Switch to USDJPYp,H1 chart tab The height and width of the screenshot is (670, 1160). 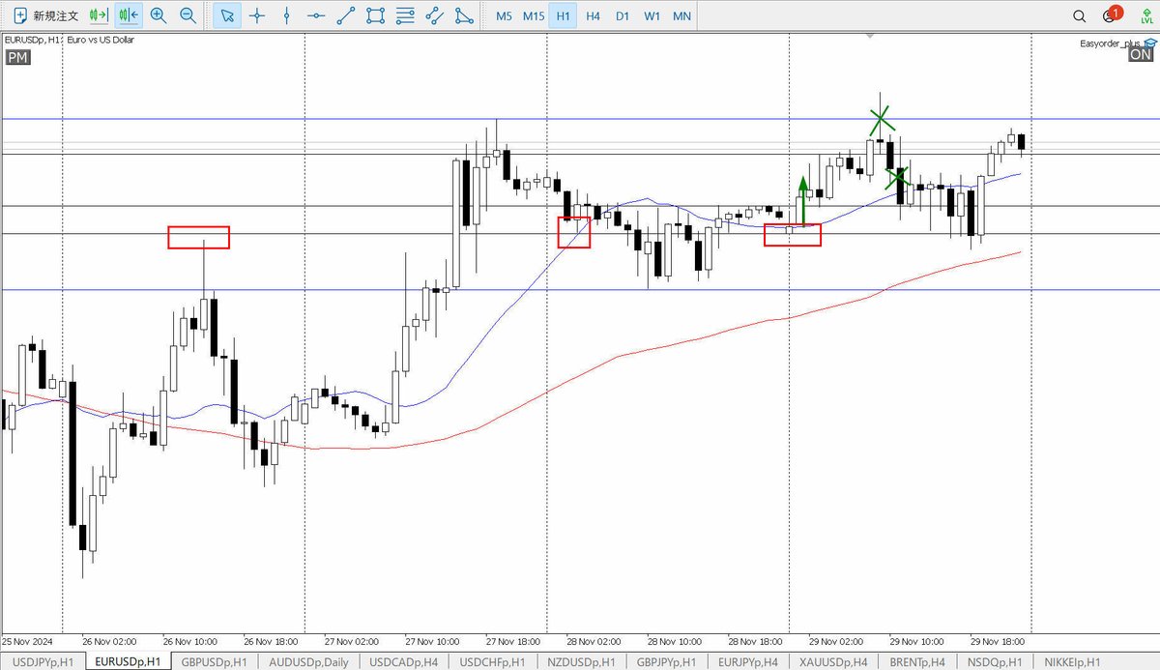pos(42,661)
